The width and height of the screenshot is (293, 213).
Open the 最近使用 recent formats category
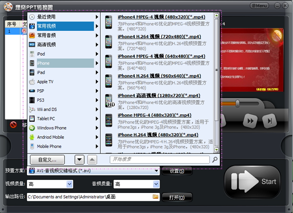click(x=63, y=17)
